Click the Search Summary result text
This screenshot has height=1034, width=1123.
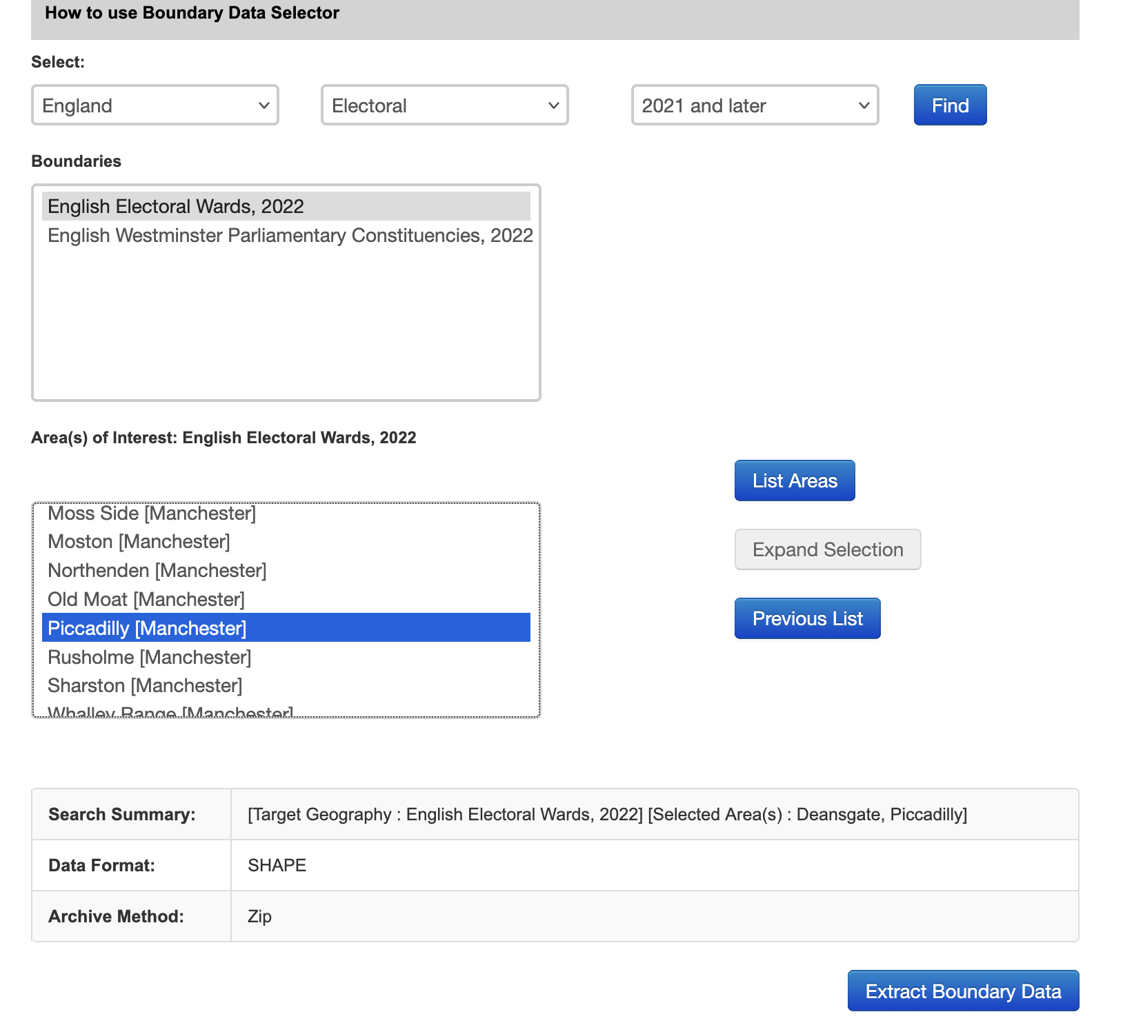607,815
